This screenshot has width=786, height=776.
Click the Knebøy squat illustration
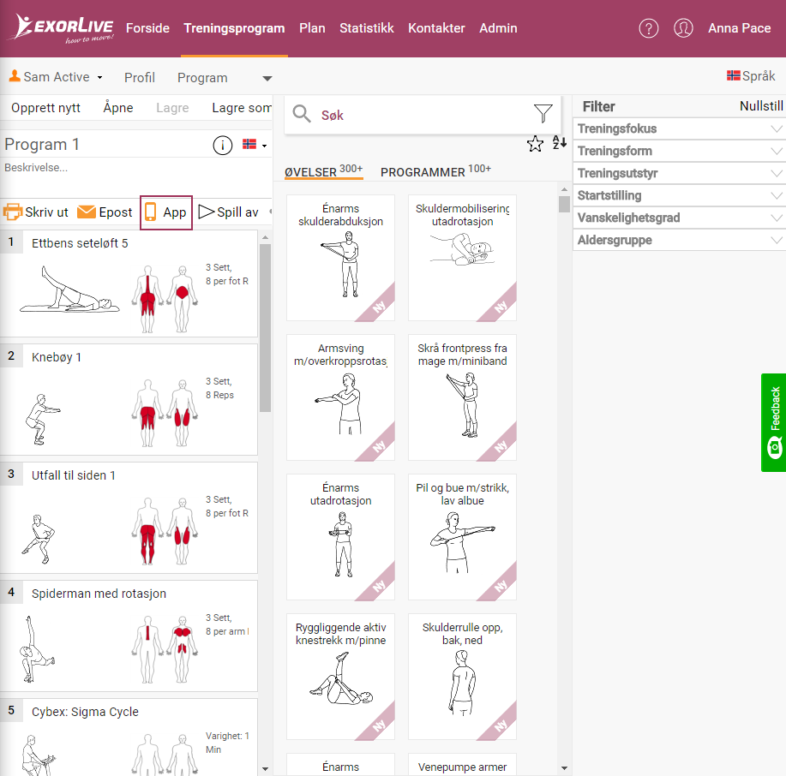pos(42,420)
